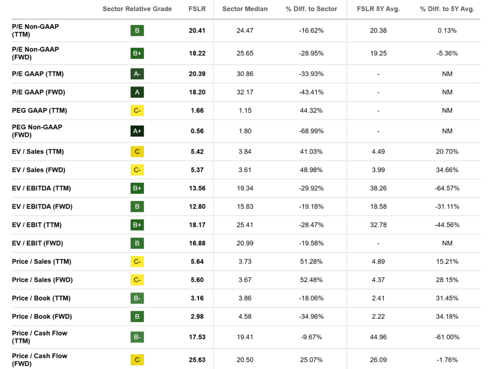The width and height of the screenshot is (489, 369).
Task: Select the Sector Median column header
Action: [x=245, y=9]
